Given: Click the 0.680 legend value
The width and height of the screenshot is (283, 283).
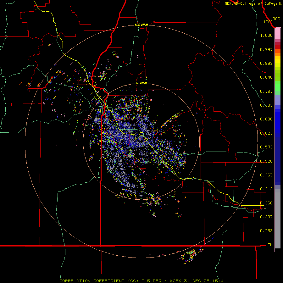Looking at the screenshot, I should (x=266, y=119).
